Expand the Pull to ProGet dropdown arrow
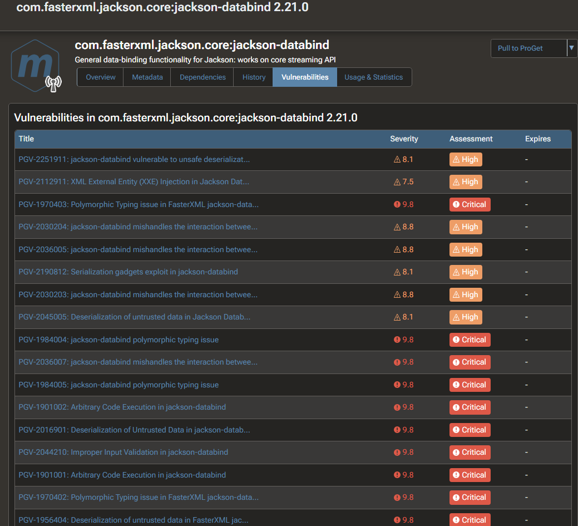This screenshot has width=578, height=526. [x=571, y=48]
